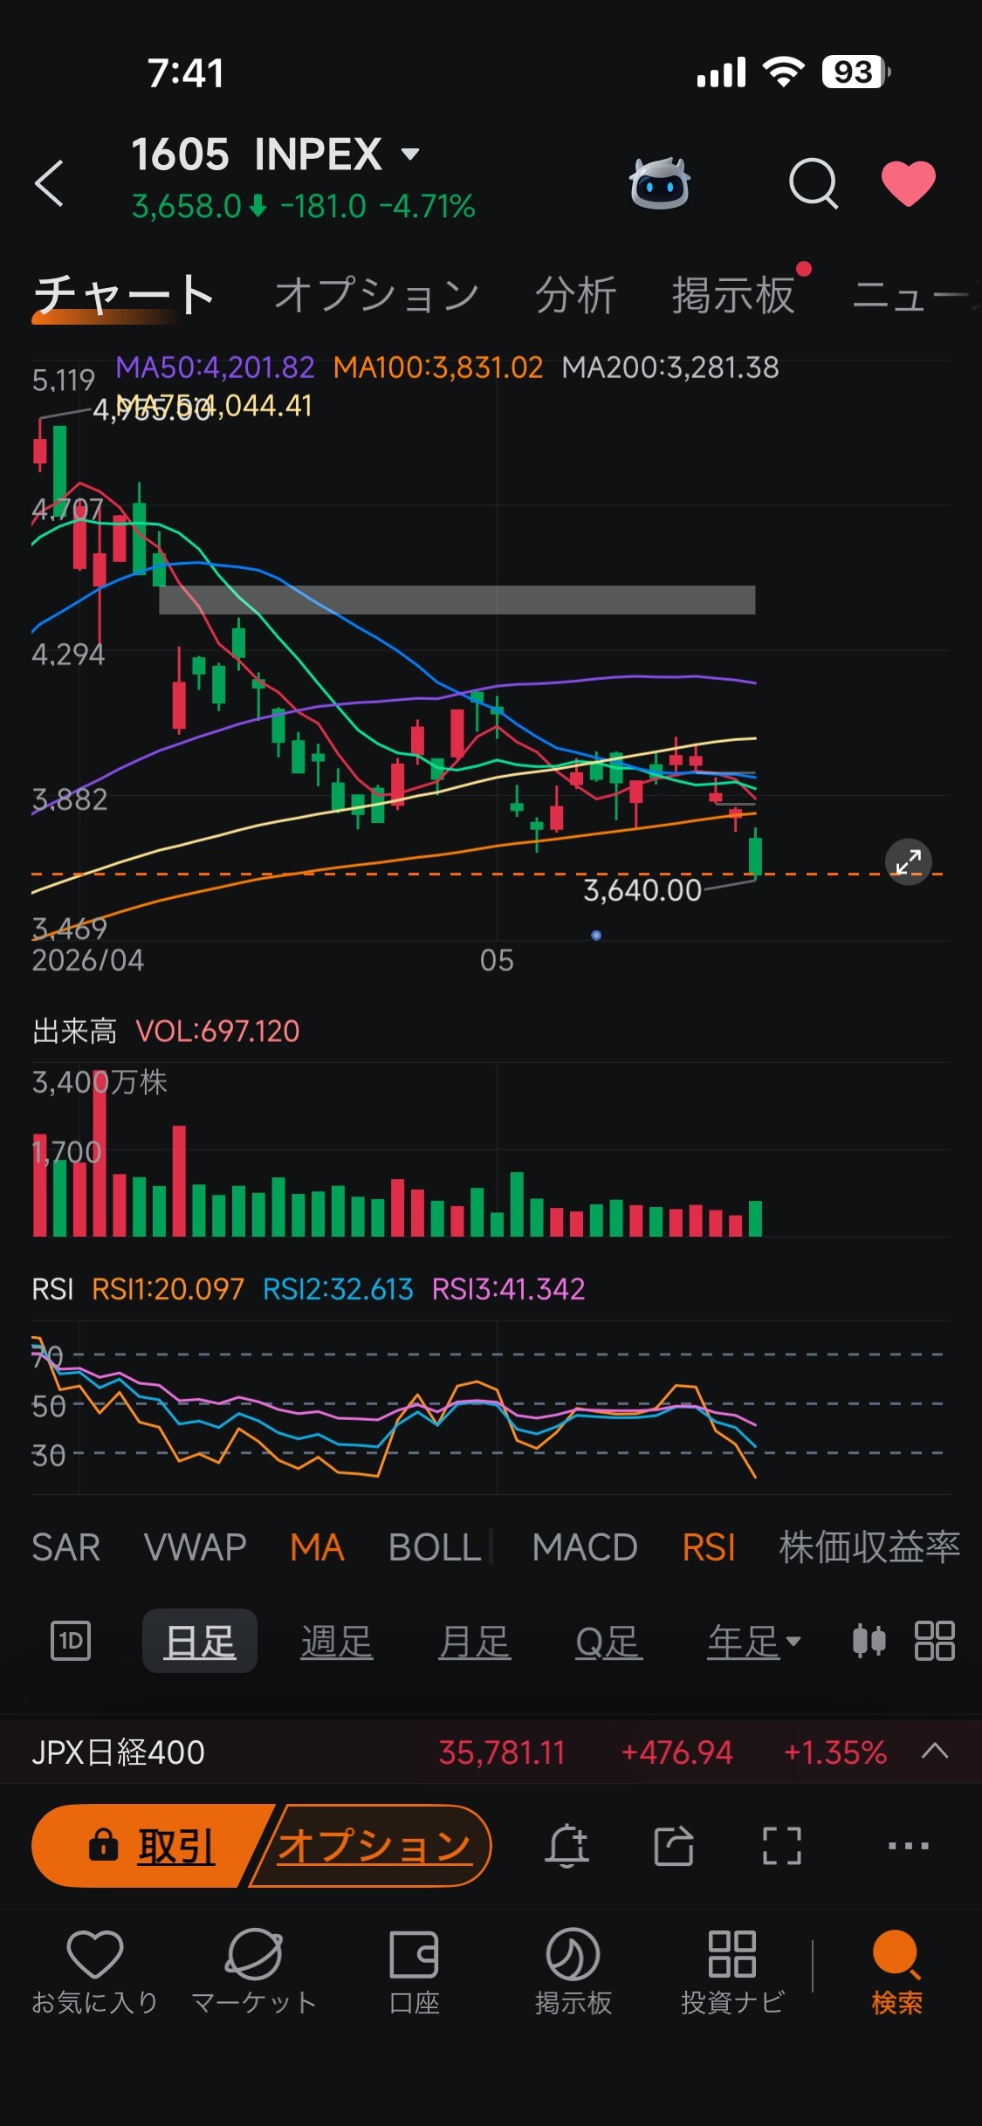Toggle the MACD indicator
The image size is (982, 2126).
point(585,1547)
